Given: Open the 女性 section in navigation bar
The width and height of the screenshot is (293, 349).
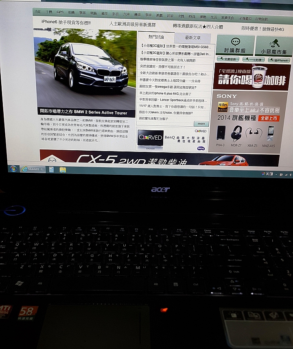Looking at the screenshot, I should [181, 16].
